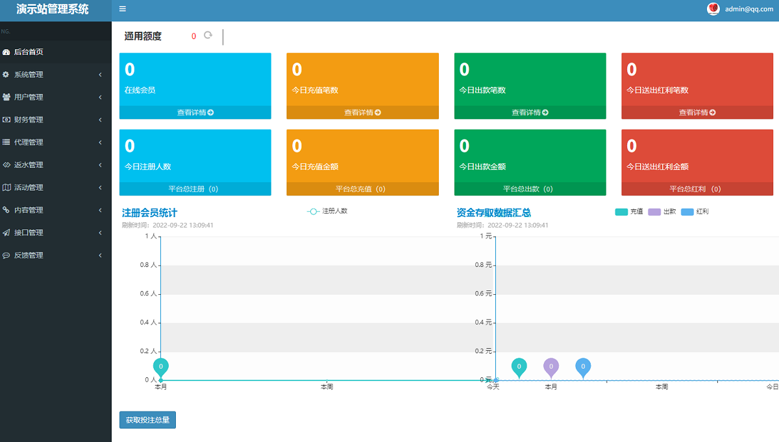
Task: Click 查看详情 under 在线会员
Action: pos(195,113)
